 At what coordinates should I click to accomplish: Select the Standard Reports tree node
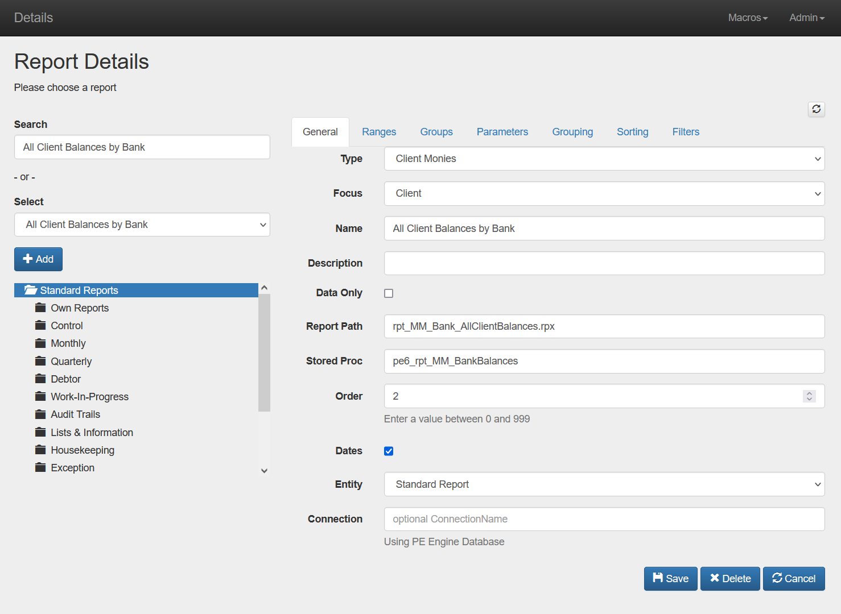tap(136, 290)
